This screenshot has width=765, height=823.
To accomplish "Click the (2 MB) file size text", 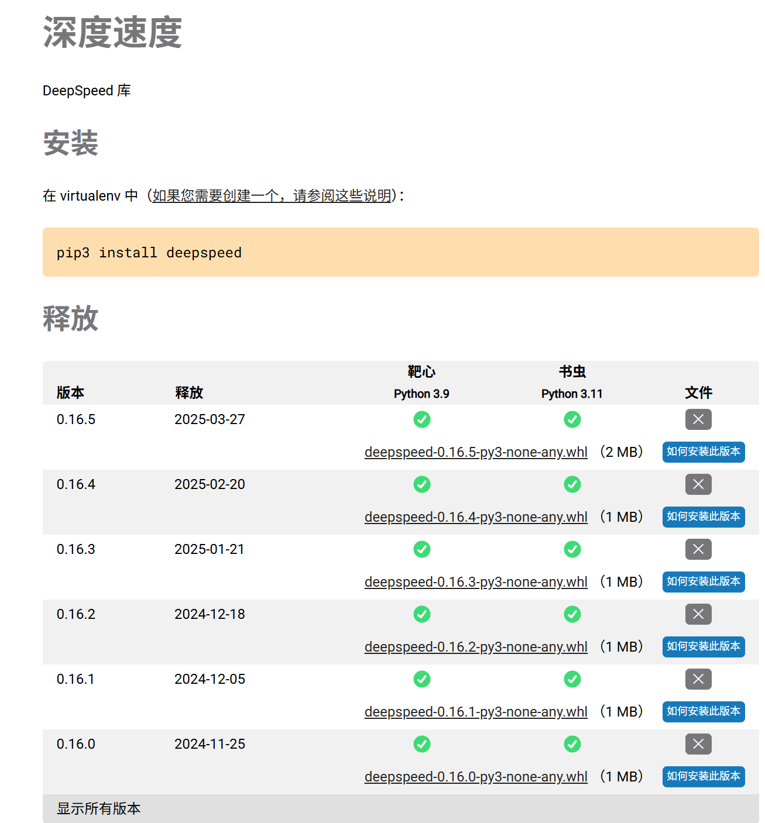I will [x=622, y=452].
